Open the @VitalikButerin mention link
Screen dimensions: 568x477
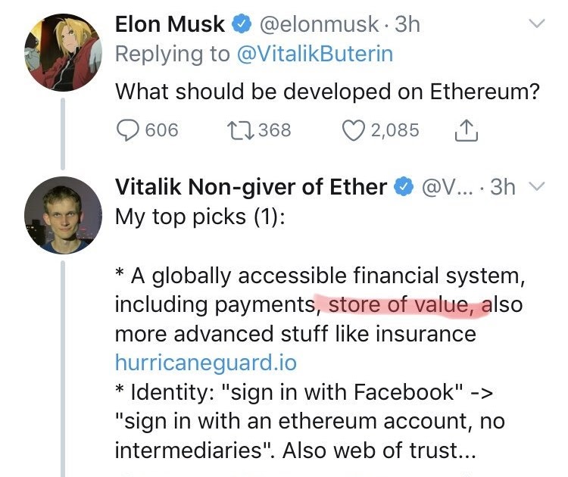pyautogui.click(x=315, y=55)
